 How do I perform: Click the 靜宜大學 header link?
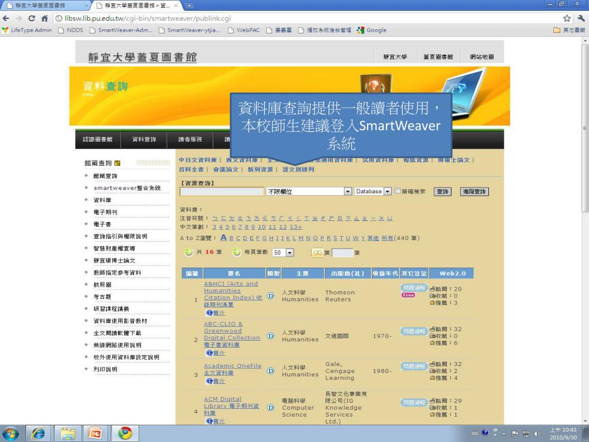click(x=395, y=57)
